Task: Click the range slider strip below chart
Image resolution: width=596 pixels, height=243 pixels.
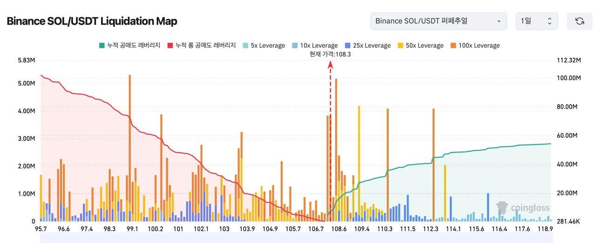Action: [296, 238]
